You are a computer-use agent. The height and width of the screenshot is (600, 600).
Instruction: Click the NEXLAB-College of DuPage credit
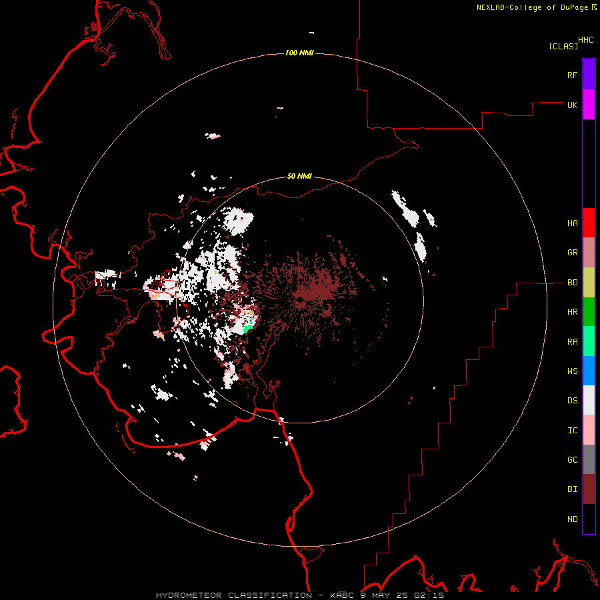(532, 7)
